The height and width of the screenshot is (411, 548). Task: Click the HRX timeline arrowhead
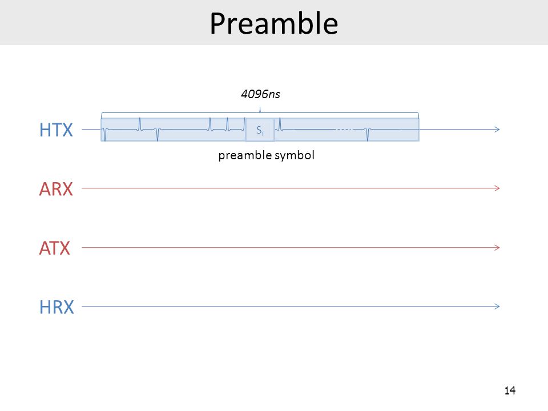coord(497,307)
